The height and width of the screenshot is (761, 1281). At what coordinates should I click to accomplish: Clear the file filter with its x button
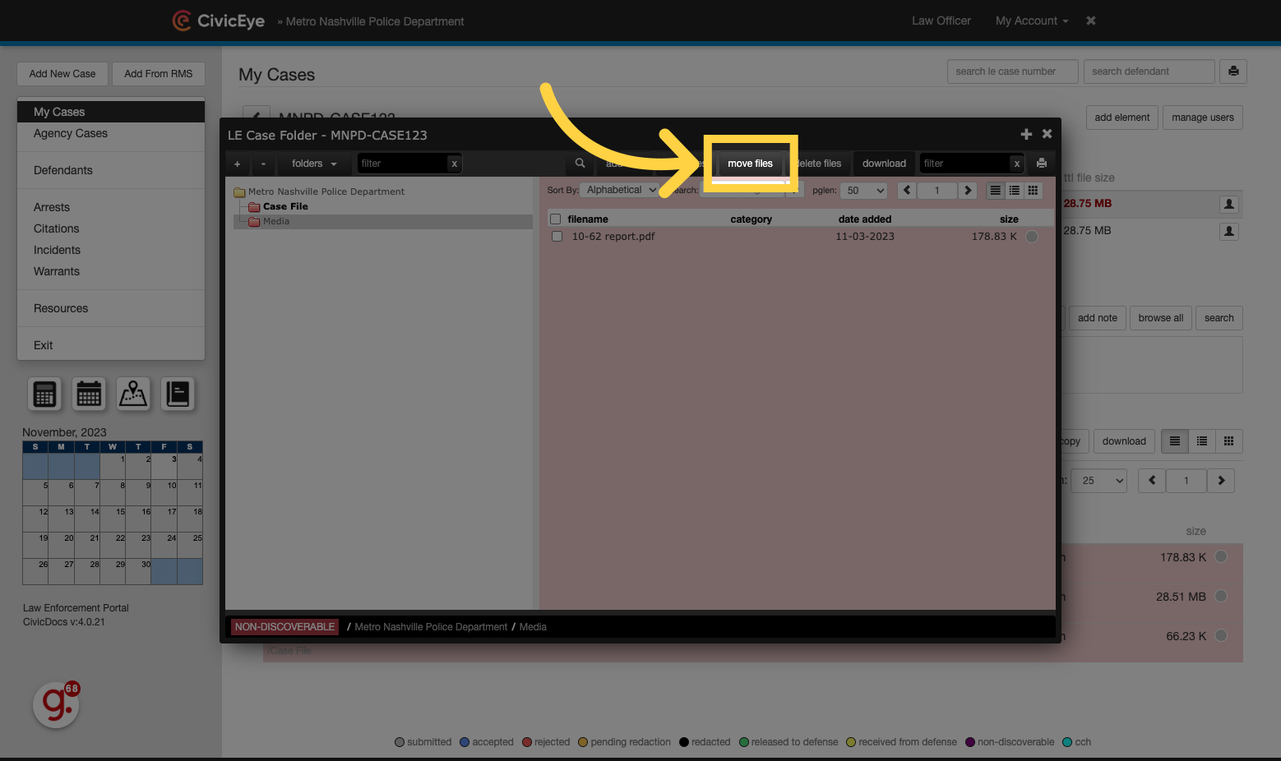[x=1017, y=164]
